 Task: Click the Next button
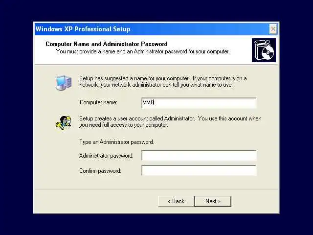213,201
